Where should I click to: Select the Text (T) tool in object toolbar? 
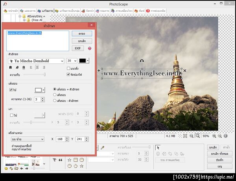pos(55,160)
